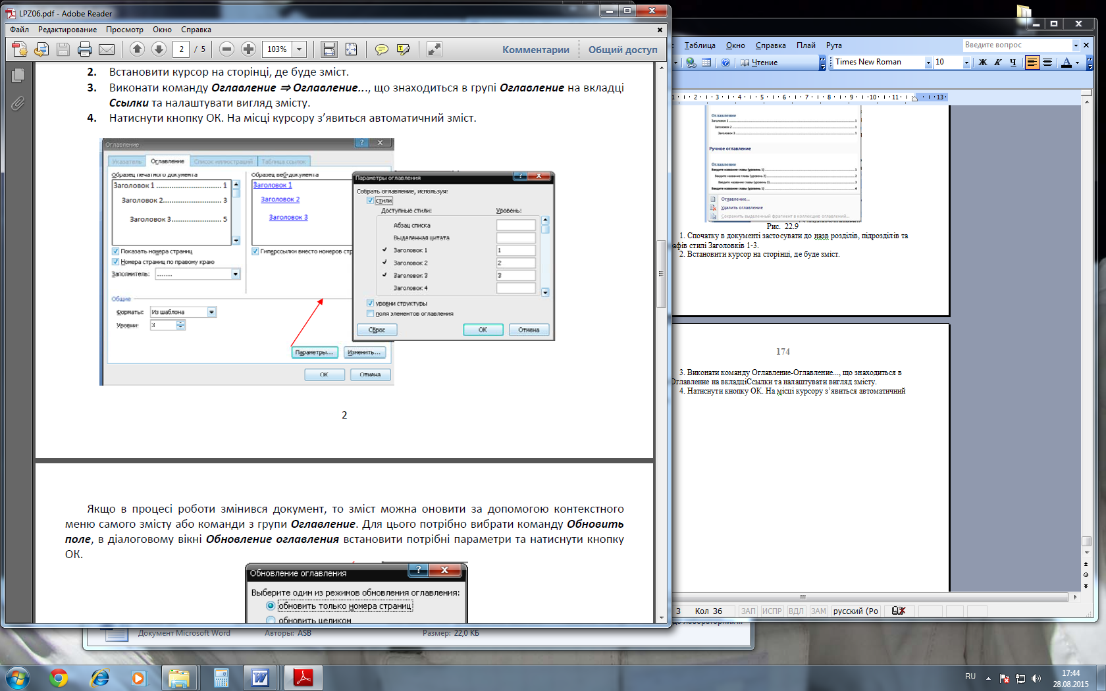The image size is (1106, 691).
Task: Click the right indent marker on Word ruler
Action: tap(914, 98)
